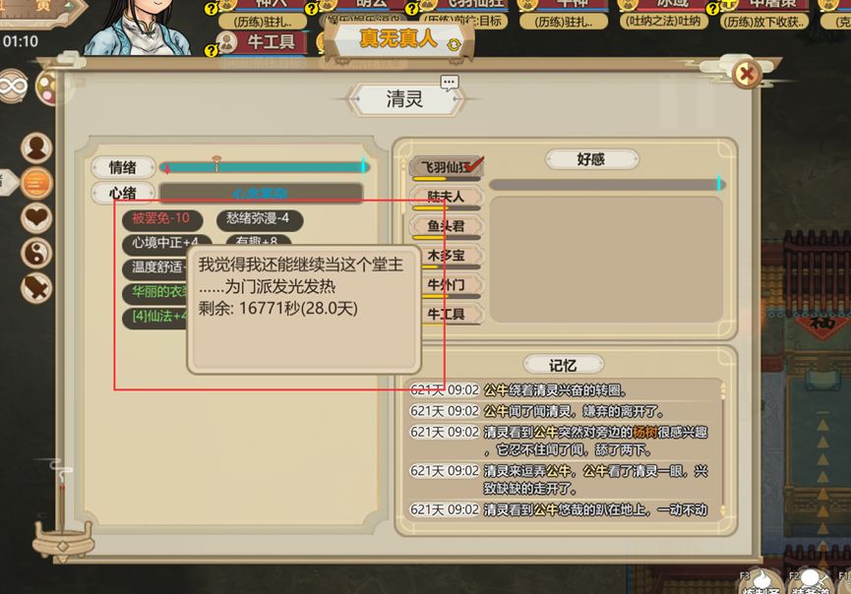This screenshot has width=851, height=594.
Task: Choose 牛外门 from the relationship list
Action: point(446,285)
